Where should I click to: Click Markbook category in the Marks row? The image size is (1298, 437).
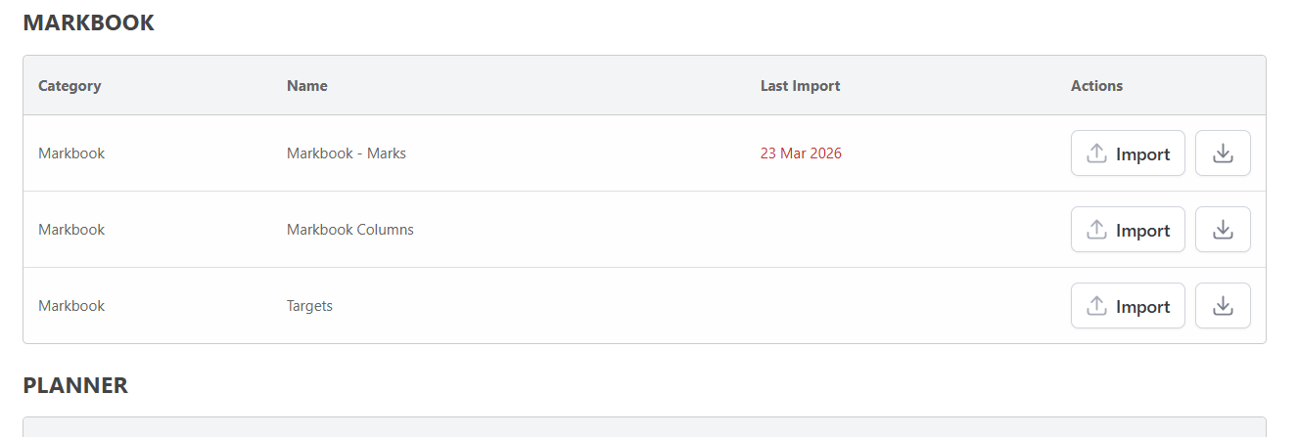pyautogui.click(x=71, y=153)
